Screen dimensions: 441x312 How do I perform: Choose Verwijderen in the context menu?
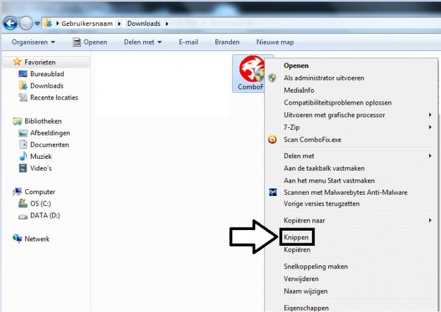point(301,279)
